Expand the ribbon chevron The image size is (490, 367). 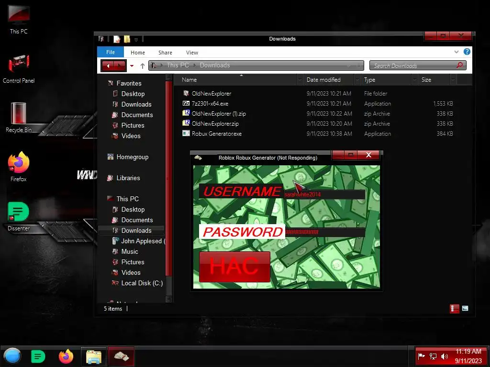click(456, 52)
